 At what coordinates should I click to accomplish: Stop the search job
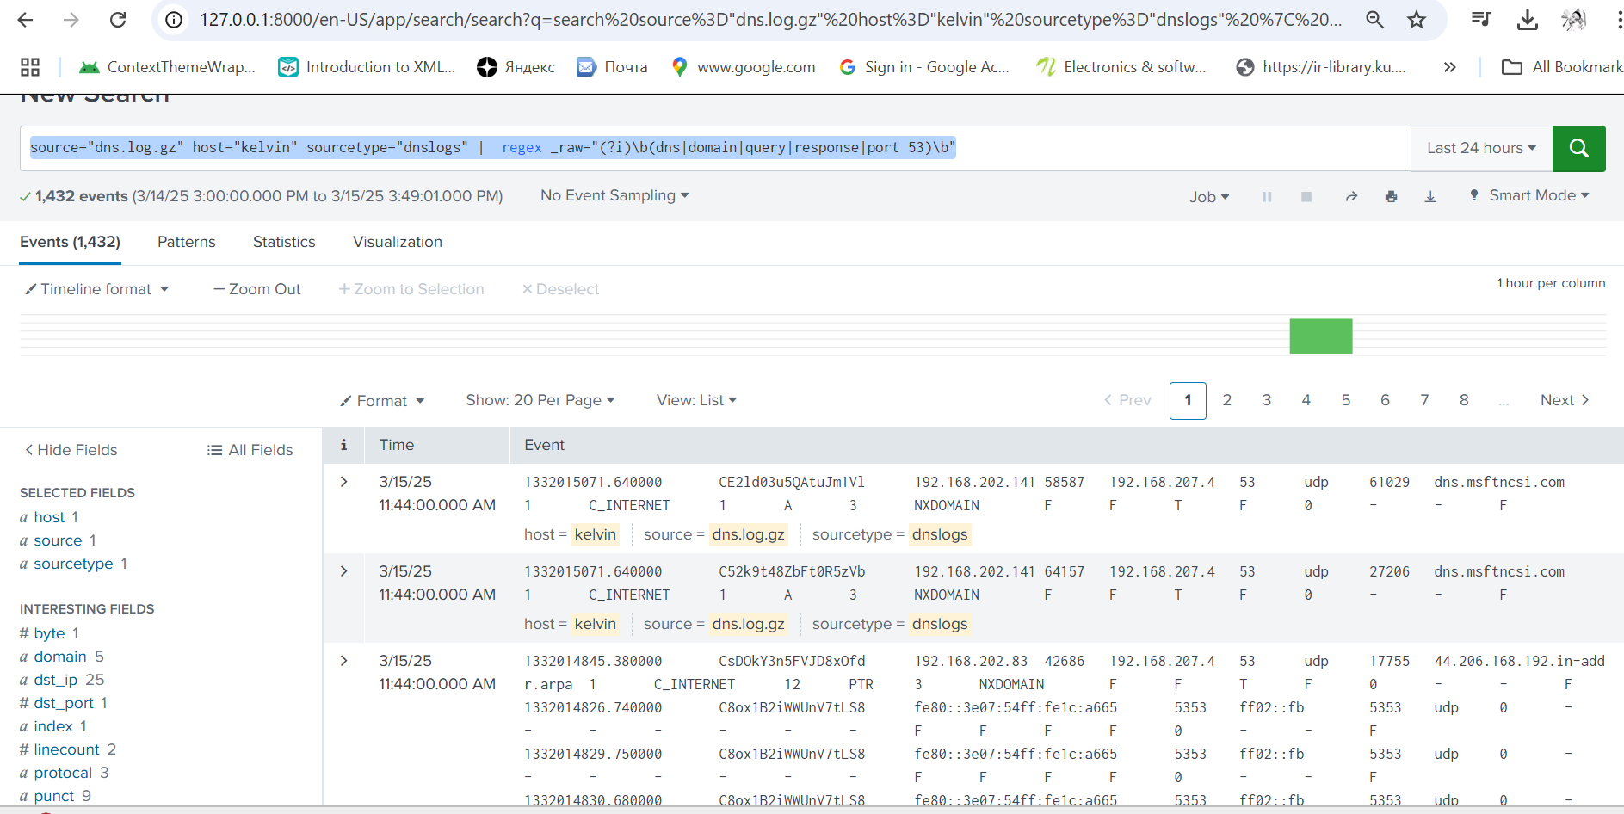[x=1306, y=197]
